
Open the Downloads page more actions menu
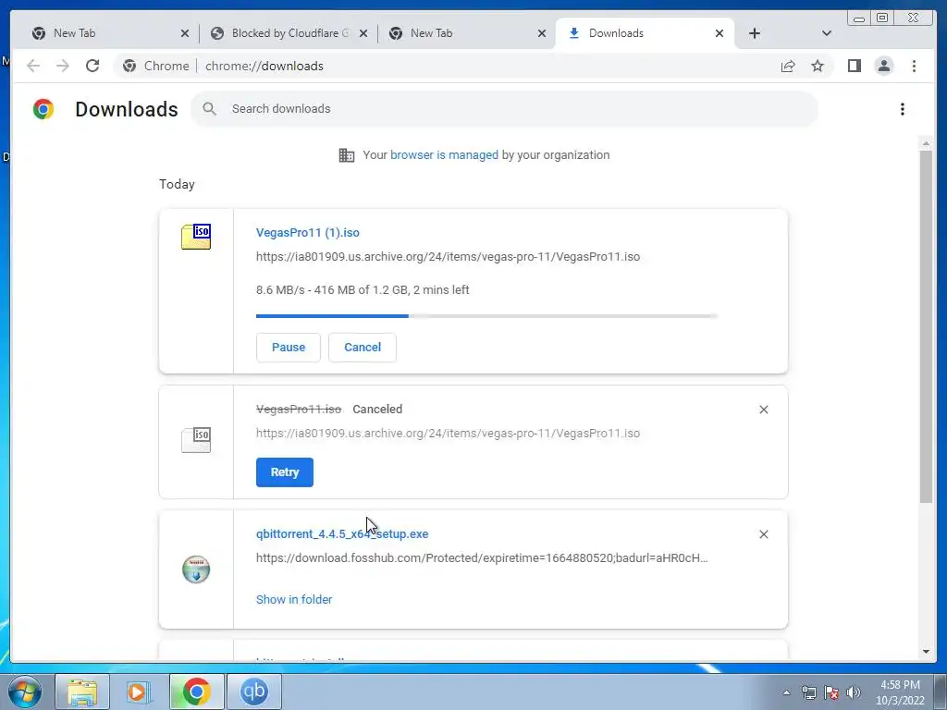(x=903, y=109)
